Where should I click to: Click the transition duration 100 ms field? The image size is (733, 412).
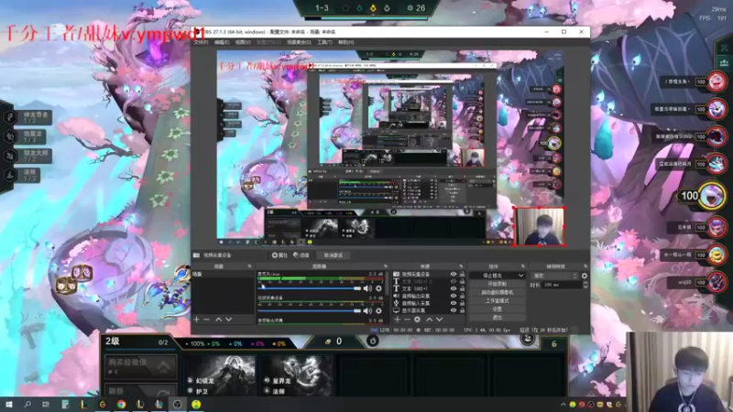coord(561,285)
